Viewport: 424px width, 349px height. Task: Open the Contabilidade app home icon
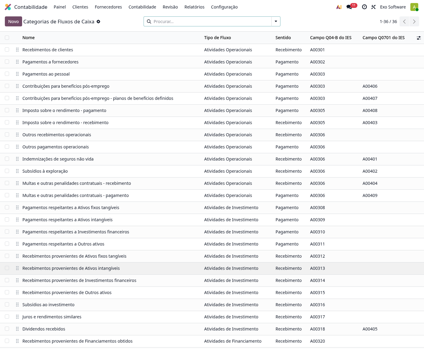coord(8,7)
